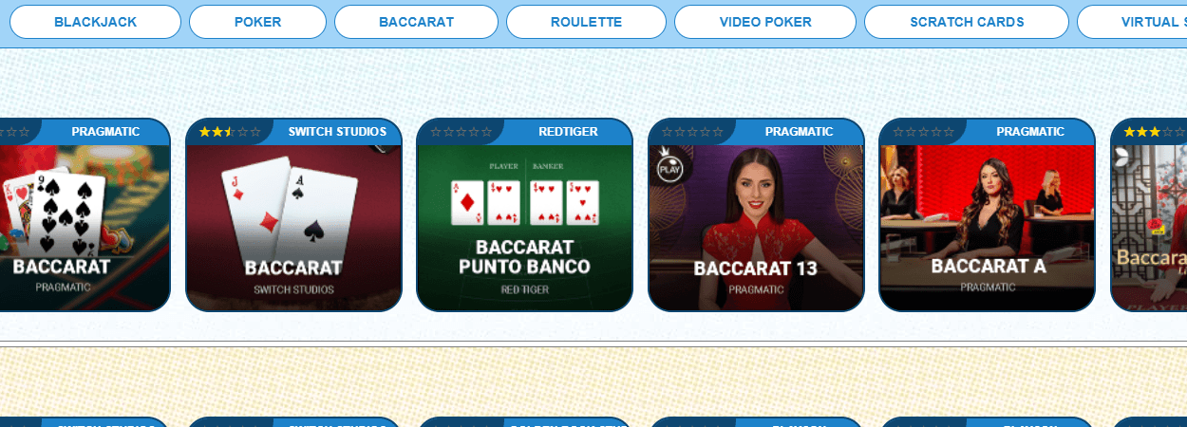The image size is (1187, 427).
Task: Launch Baccarat Punto Banco by Red Tiger
Action: (524, 228)
